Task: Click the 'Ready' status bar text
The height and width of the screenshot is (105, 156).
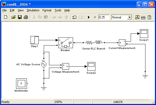Action: coord(6,102)
